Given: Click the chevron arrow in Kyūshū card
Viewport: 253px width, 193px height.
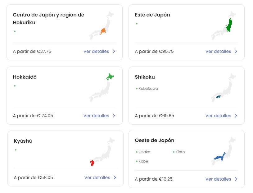Looking at the screenshot, I should pyautogui.click(x=115, y=177).
